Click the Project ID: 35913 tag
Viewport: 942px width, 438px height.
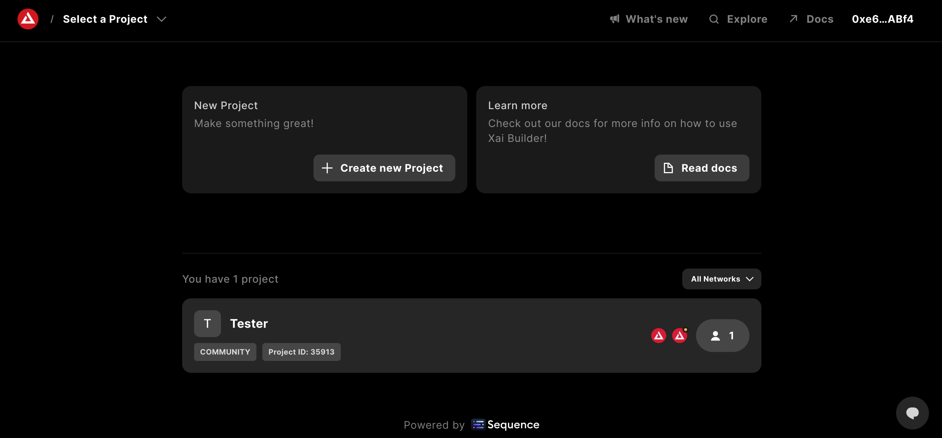pos(301,352)
